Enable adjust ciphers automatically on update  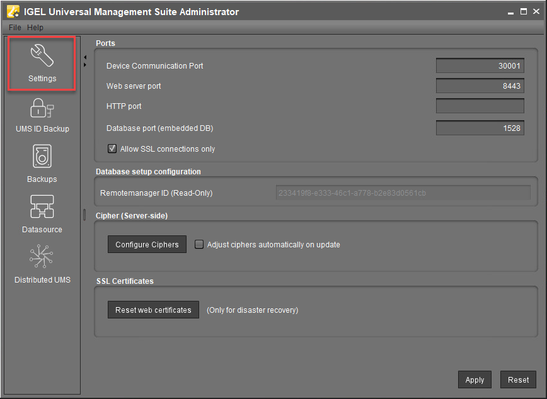pos(199,244)
